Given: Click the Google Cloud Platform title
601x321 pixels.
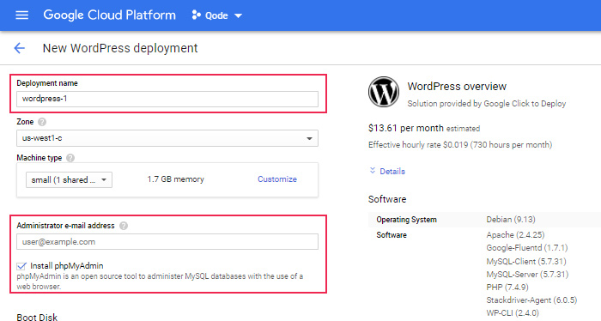Looking at the screenshot, I should click(x=109, y=15).
